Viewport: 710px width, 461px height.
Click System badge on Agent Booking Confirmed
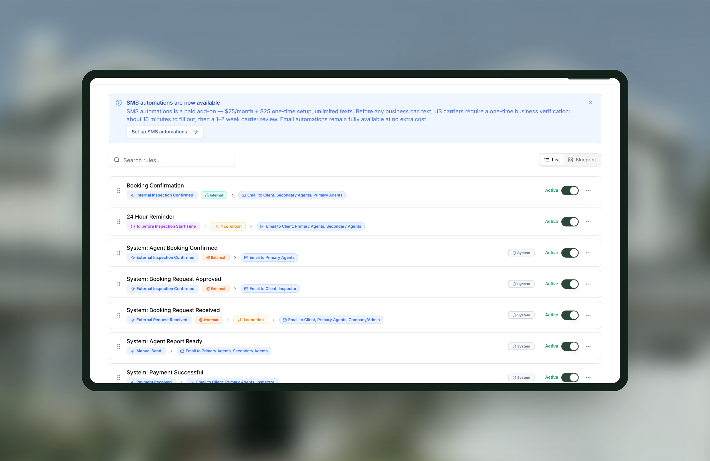521,253
